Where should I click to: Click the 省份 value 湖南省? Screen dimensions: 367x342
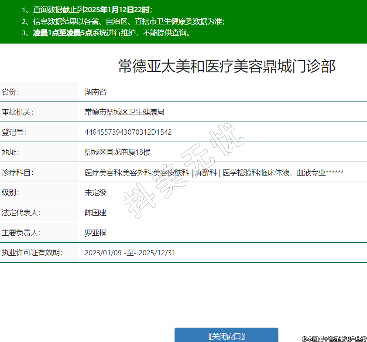[x=95, y=92]
